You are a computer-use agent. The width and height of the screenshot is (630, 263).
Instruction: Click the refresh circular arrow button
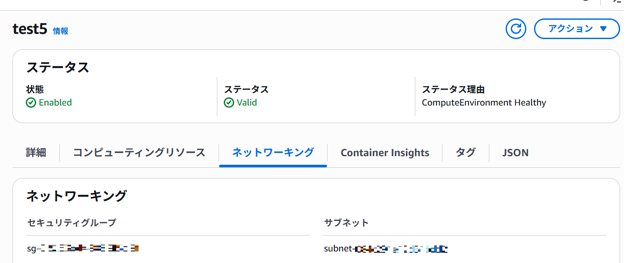(516, 29)
